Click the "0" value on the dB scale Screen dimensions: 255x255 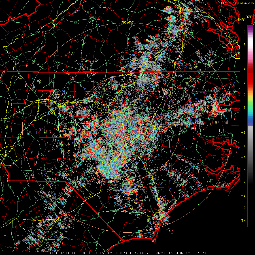tap(245, 120)
